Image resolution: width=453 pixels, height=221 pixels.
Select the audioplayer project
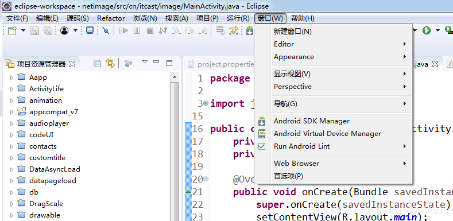(49, 123)
